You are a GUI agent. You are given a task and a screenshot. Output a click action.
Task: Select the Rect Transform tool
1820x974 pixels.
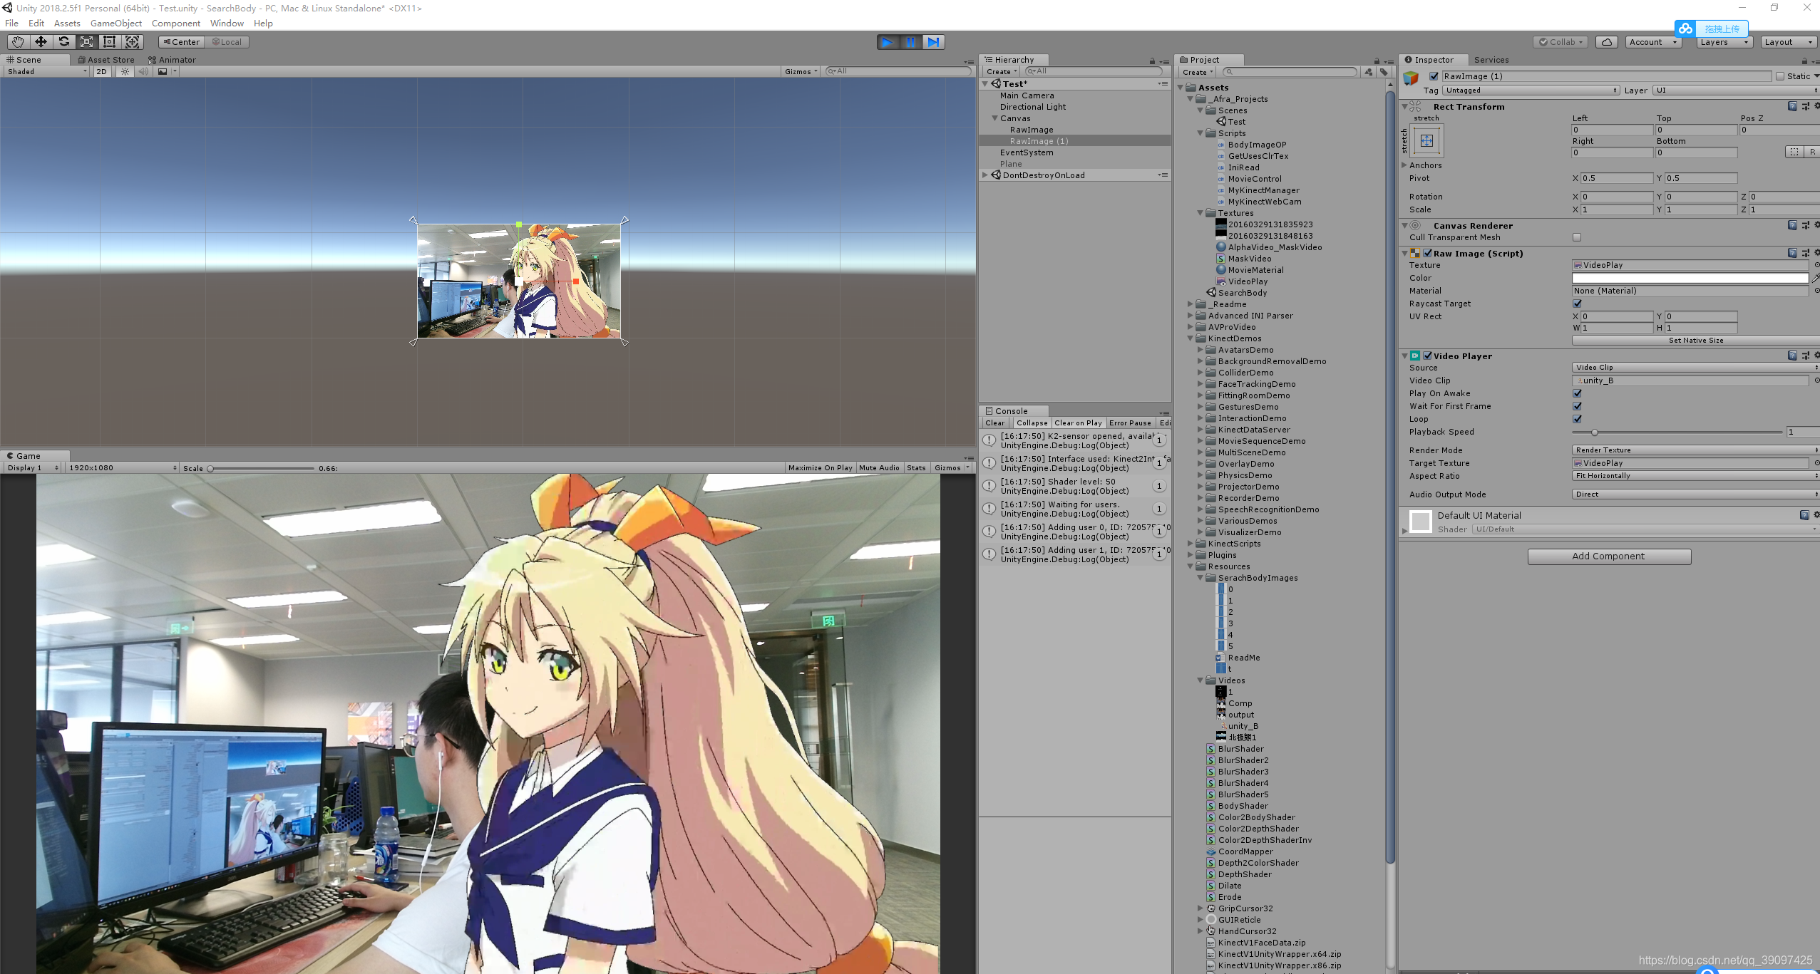click(x=109, y=42)
